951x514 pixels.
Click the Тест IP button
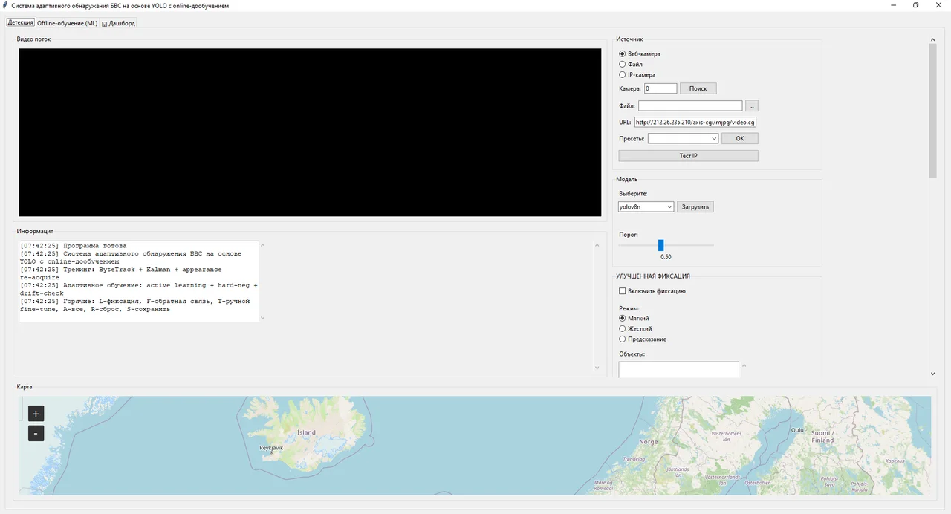tap(688, 156)
